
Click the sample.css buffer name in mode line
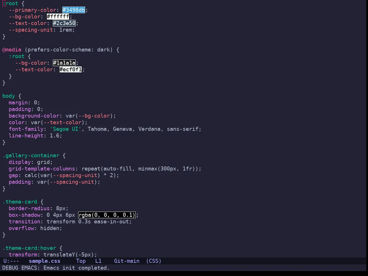[45, 261]
